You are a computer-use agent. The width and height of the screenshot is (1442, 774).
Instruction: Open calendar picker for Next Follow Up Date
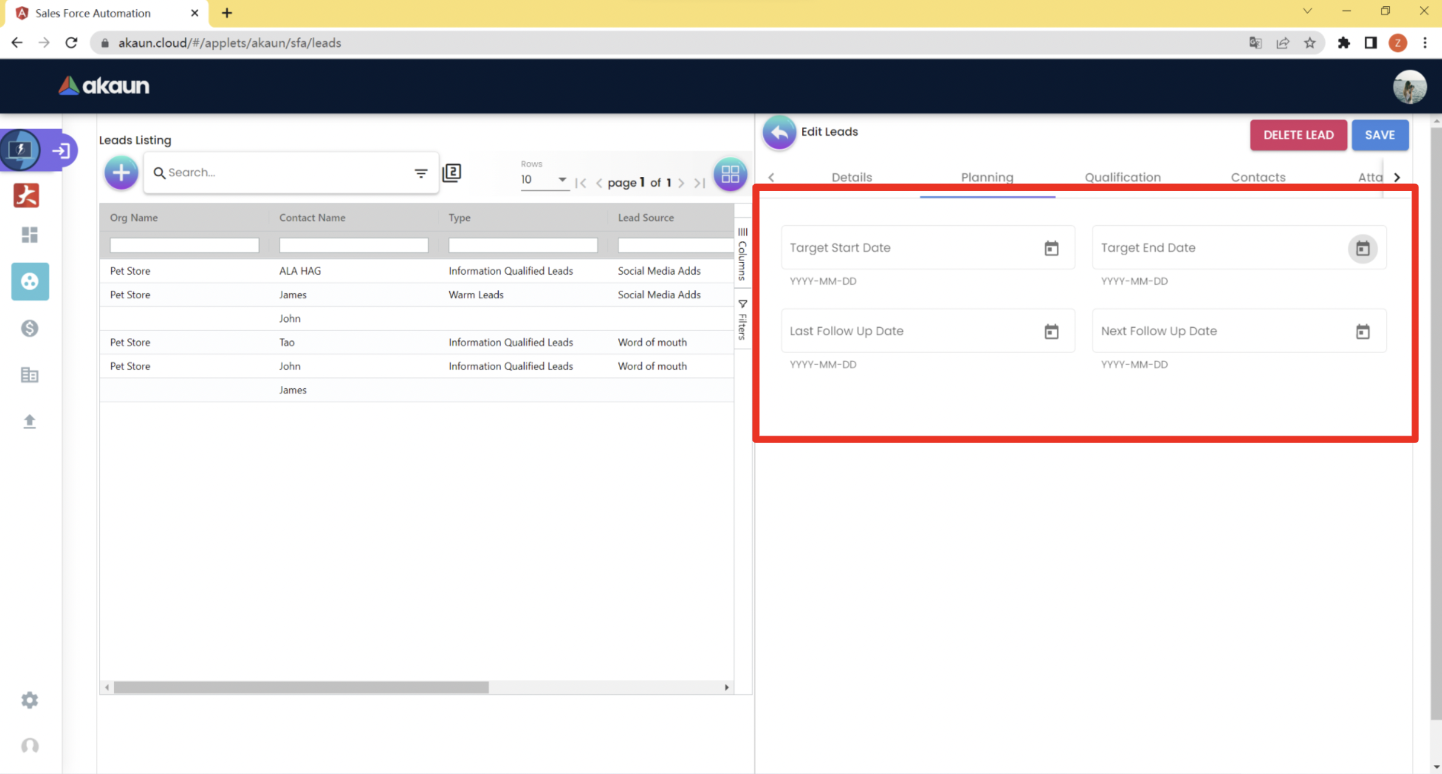point(1362,331)
